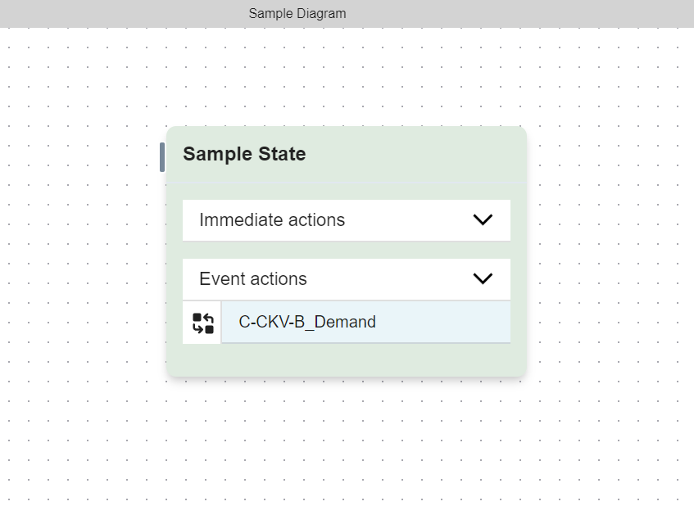Collapse the Immediate actions chevron
The width and height of the screenshot is (694, 506).
click(483, 219)
